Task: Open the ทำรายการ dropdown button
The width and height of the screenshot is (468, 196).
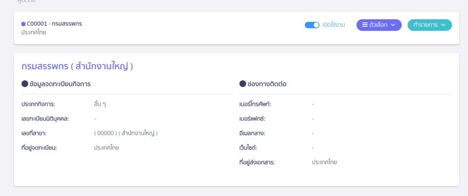Action: point(429,25)
